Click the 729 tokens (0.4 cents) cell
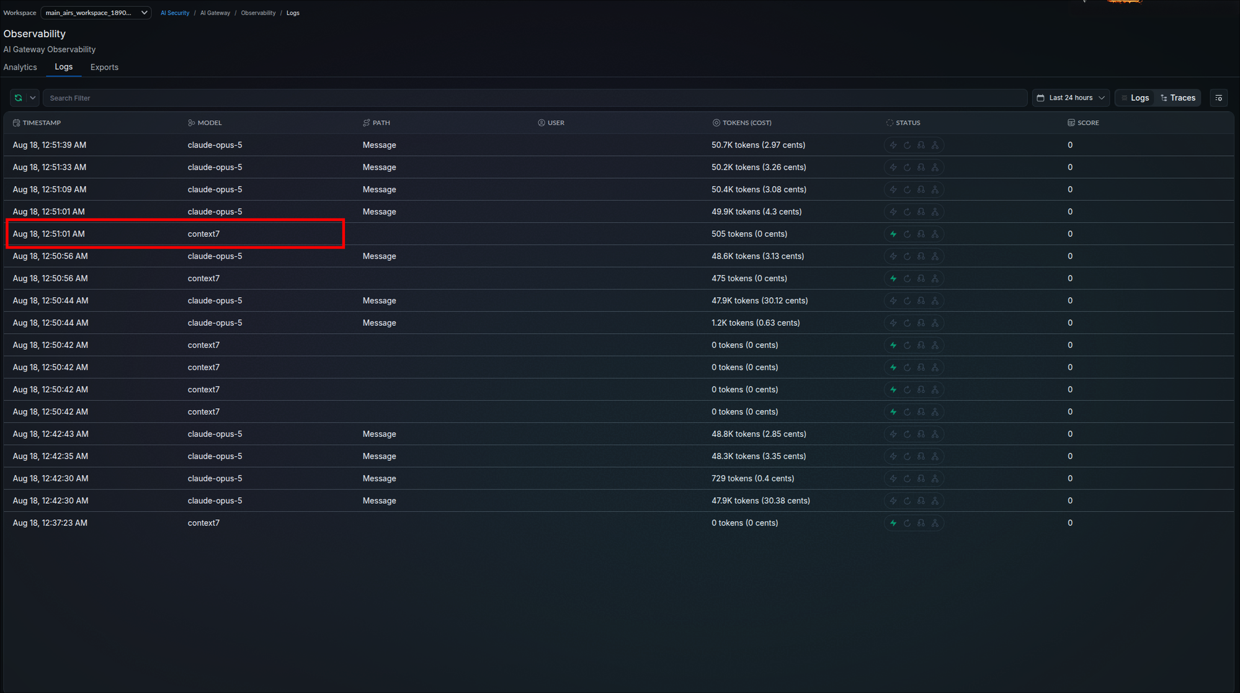 click(x=752, y=478)
